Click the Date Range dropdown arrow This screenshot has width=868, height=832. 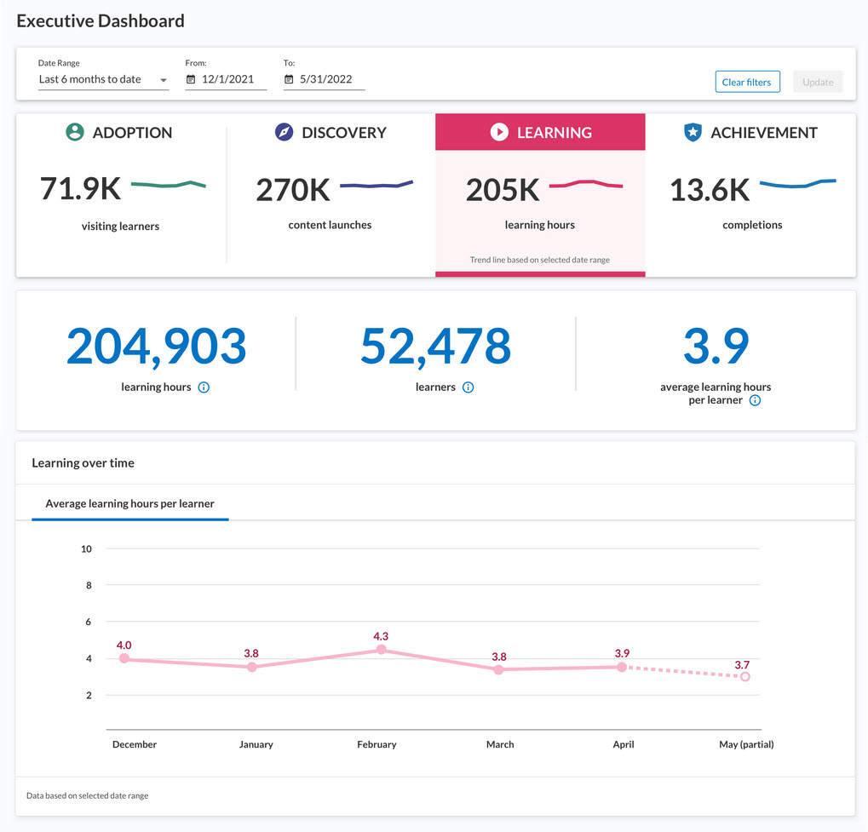[163, 80]
